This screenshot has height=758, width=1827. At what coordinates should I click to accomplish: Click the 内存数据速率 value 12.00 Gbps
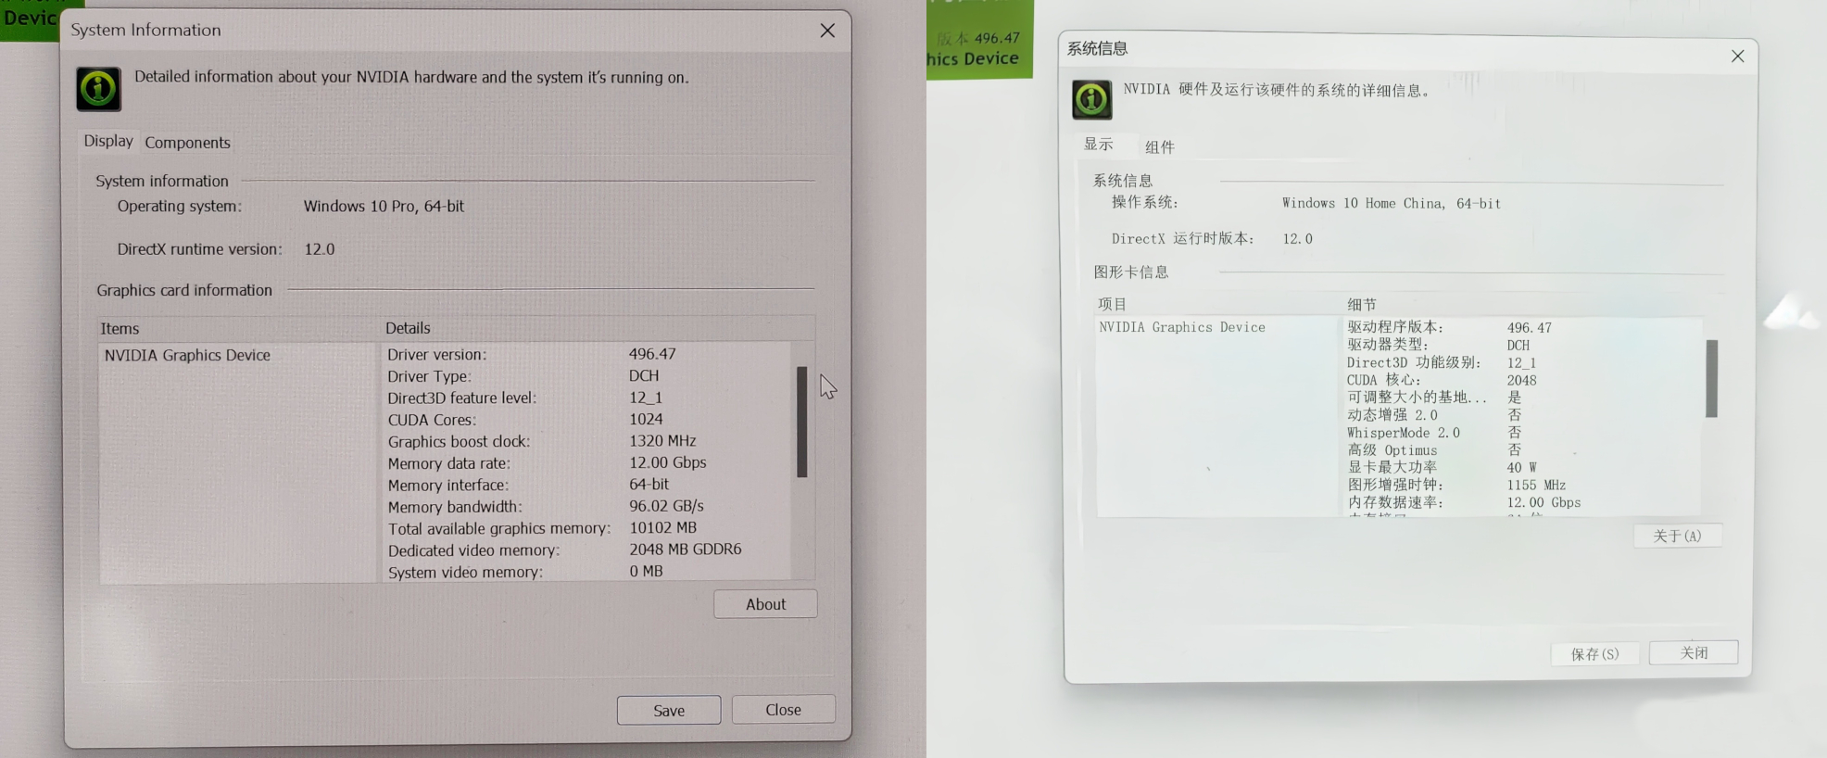click(x=1543, y=503)
